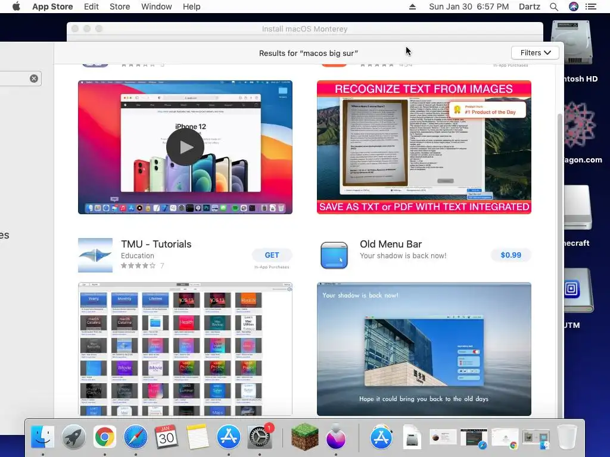Viewport: 610px width, 457px height.
Task: Open the Old Menu Bar title
Action: click(391, 244)
